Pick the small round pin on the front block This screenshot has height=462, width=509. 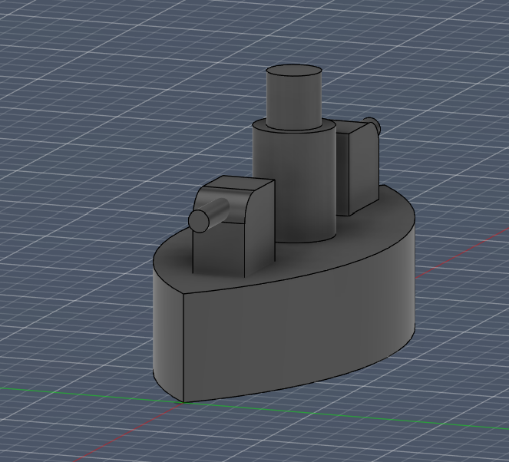pos(208,216)
